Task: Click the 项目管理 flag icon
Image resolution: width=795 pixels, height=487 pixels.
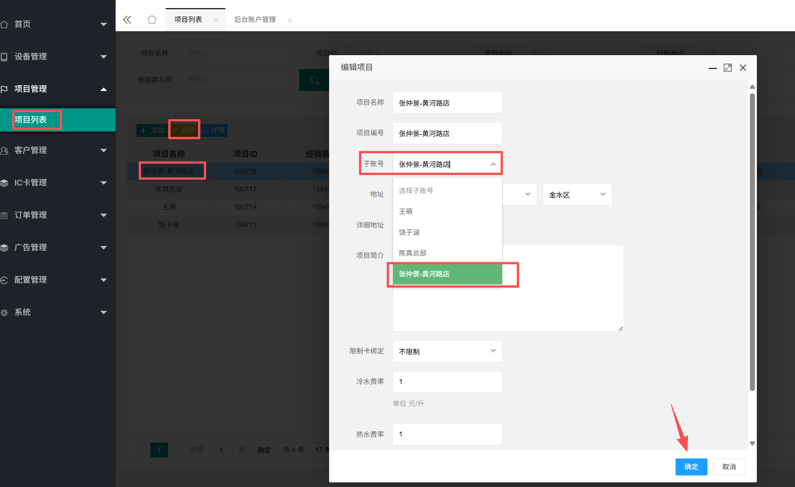Action: pyautogui.click(x=4, y=89)
